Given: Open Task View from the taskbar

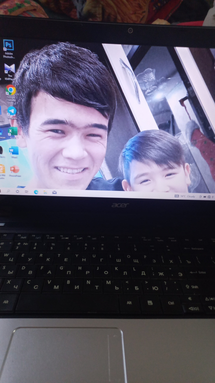Looking at the screenshot, I should pos(26,192).
